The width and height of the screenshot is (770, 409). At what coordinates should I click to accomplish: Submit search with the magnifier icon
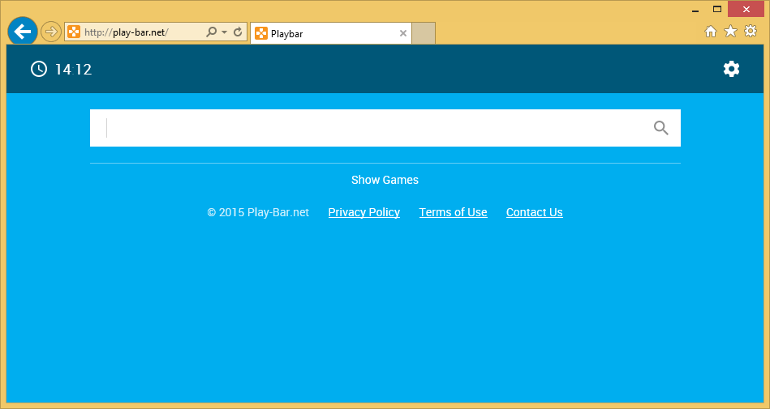661,128
